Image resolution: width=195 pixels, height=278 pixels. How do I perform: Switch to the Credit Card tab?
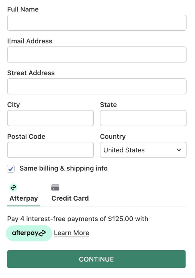(70, 198)
